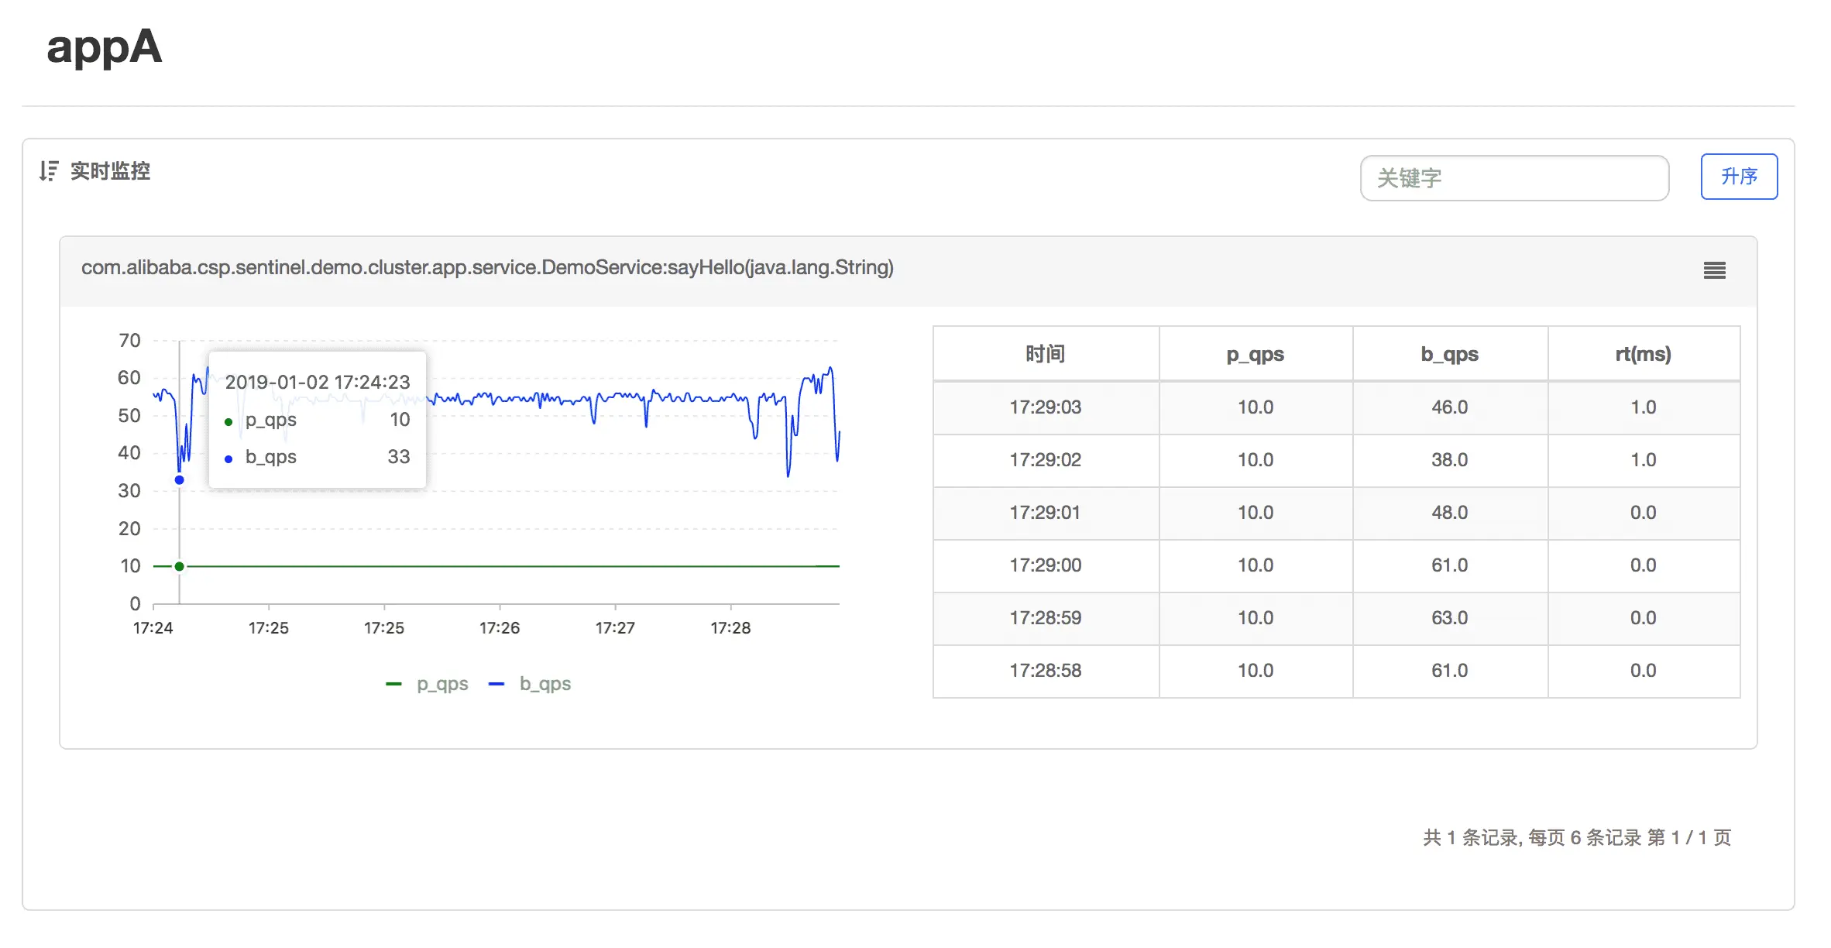The width and height of the screenshot is (1831, 948).
Task: Click the 关键字 keyword search field
Action: 1514,177
